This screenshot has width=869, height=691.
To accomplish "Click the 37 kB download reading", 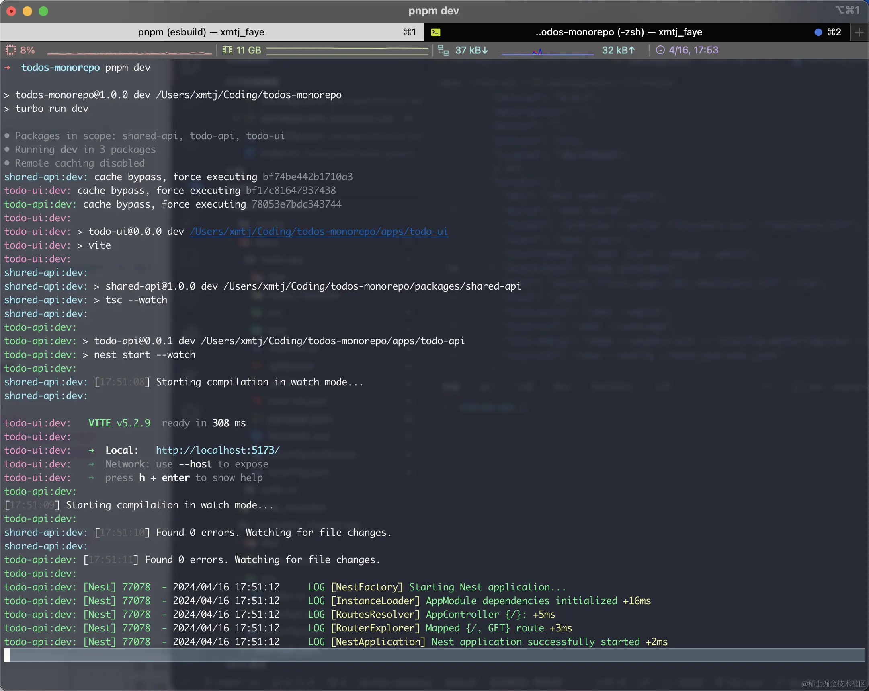I will (x=471, y=50).
